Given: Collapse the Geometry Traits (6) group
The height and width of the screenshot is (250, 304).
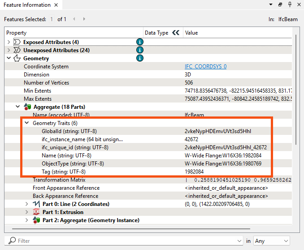Looking at the screenshot, I should click(27, 123).
